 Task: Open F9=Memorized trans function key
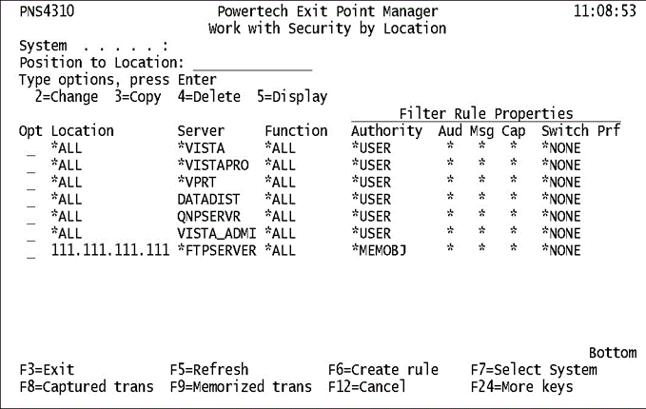coord(240,386)
